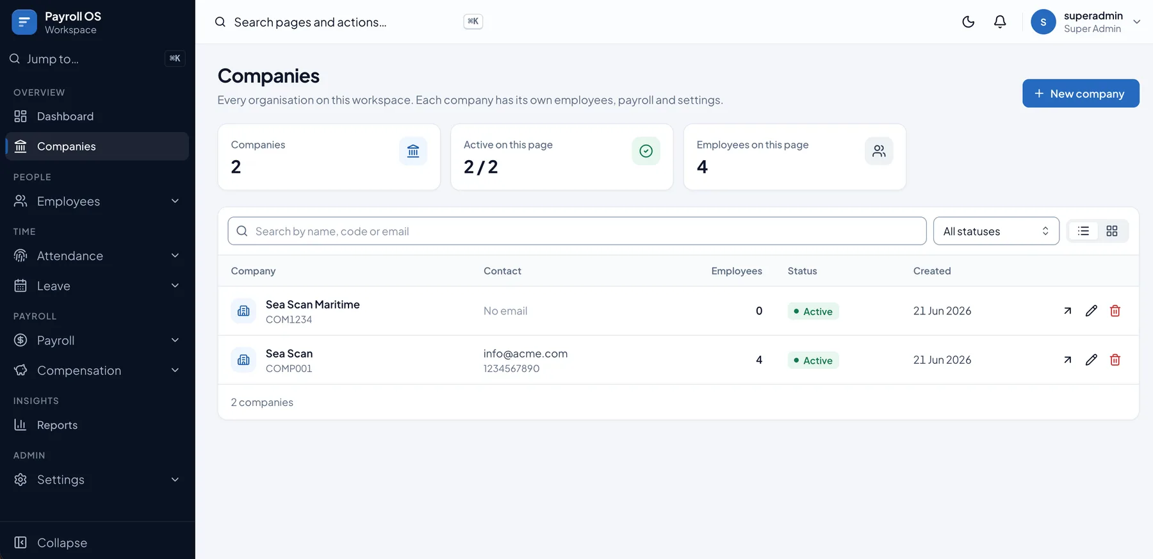Click the COMP001 company code
1153x559 pixels.
(x=289, y=369)
